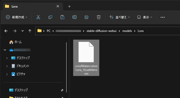Click the Share icon in toolbar
The image size is (180, 98).
(x=87, y=17)
